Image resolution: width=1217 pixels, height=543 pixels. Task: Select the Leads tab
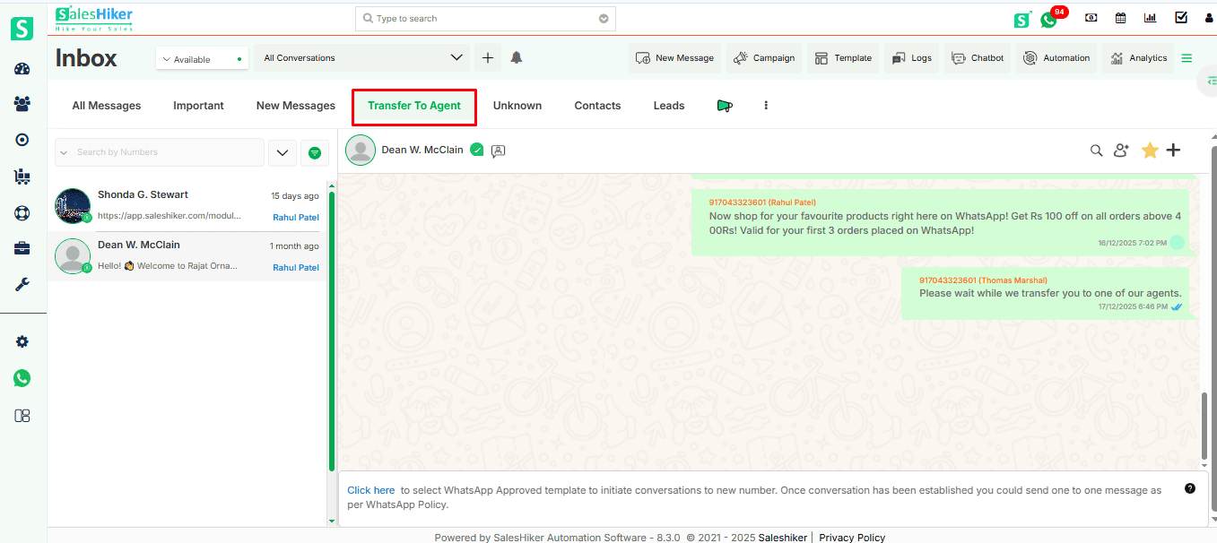[668, 106]
